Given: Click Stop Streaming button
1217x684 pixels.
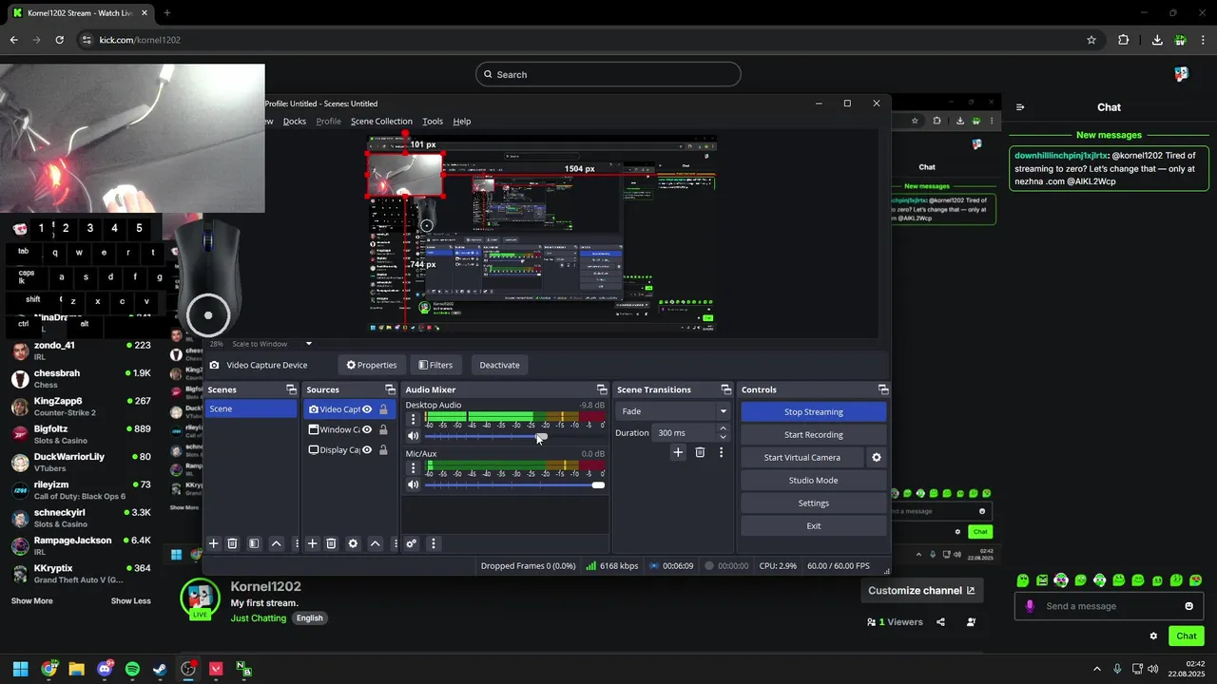Looking at the screenshot, I should pyautogui.click(x=814, y=411).
